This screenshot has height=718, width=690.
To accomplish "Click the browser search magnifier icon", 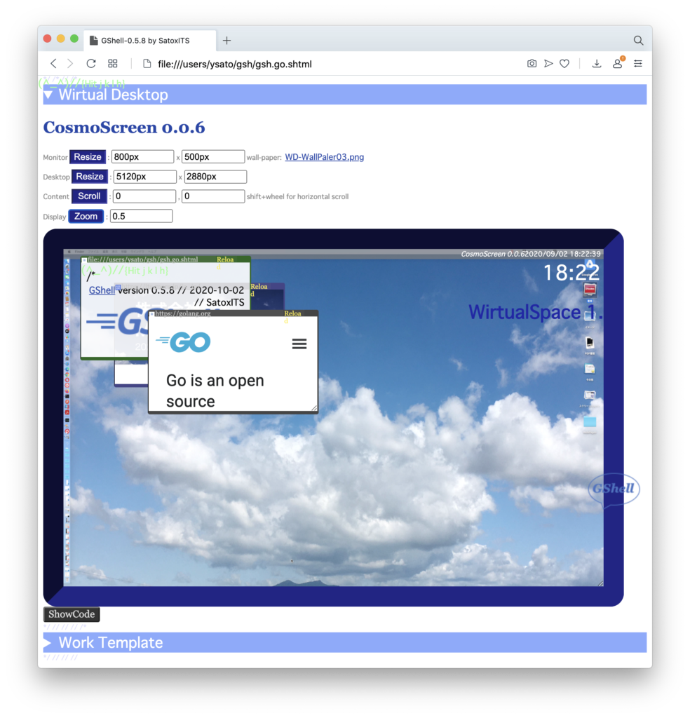I will tap(638, 41).
